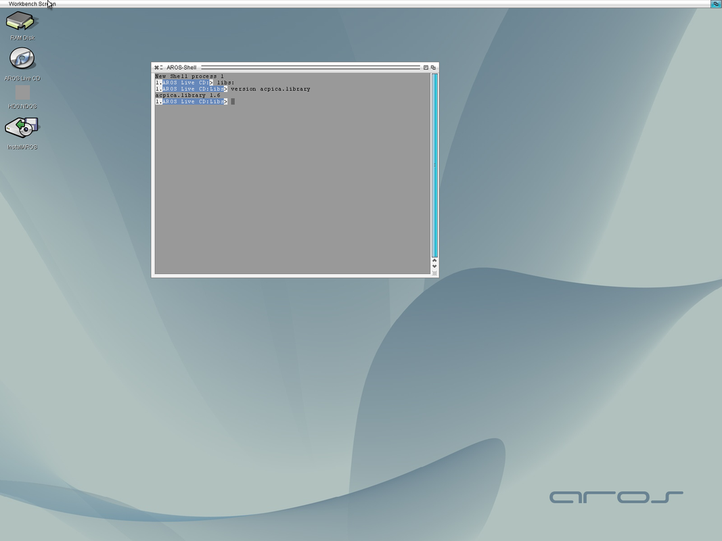Click the AROS-Shell scroll-down arrow
Screen dimensions: 722x541
(434, 266)
